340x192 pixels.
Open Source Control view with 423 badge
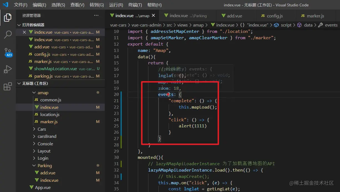8,52
